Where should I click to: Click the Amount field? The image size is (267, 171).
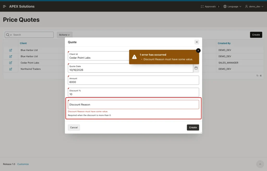pos(133,80)
